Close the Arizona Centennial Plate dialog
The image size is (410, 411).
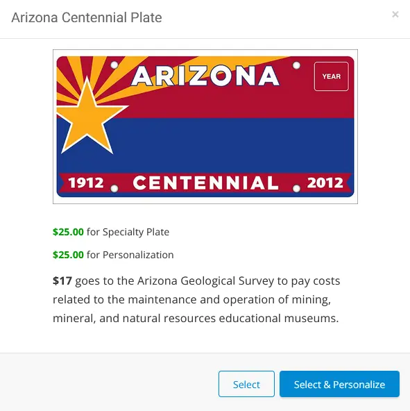click(x=395, y=14)
